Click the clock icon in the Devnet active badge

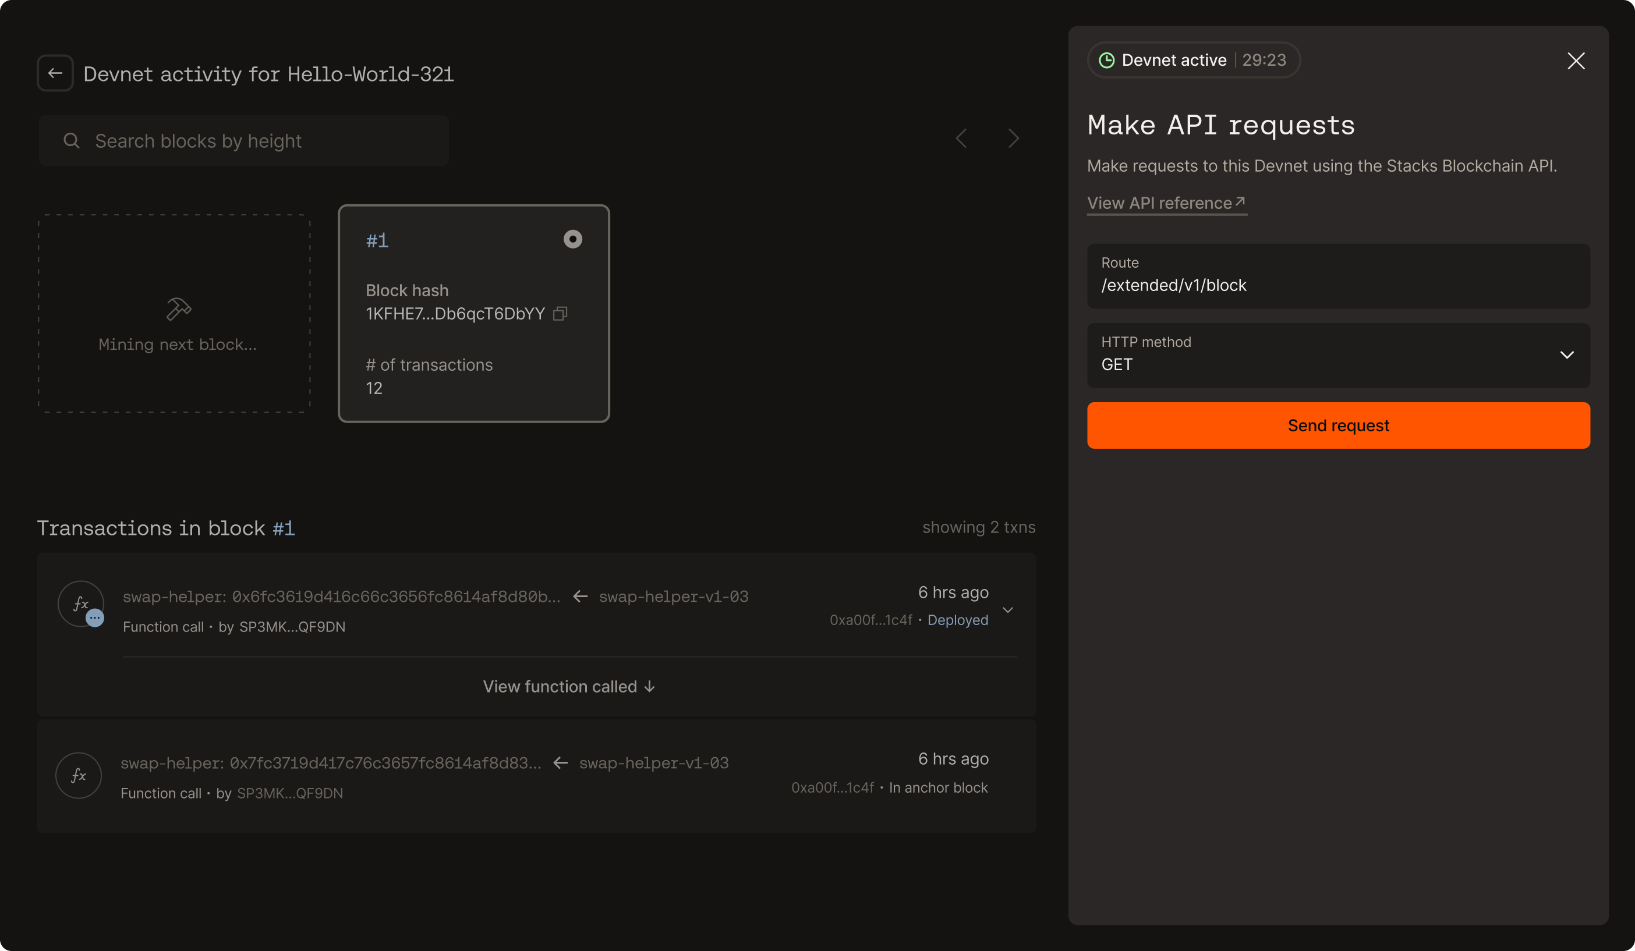click(x=1107, y=60)
